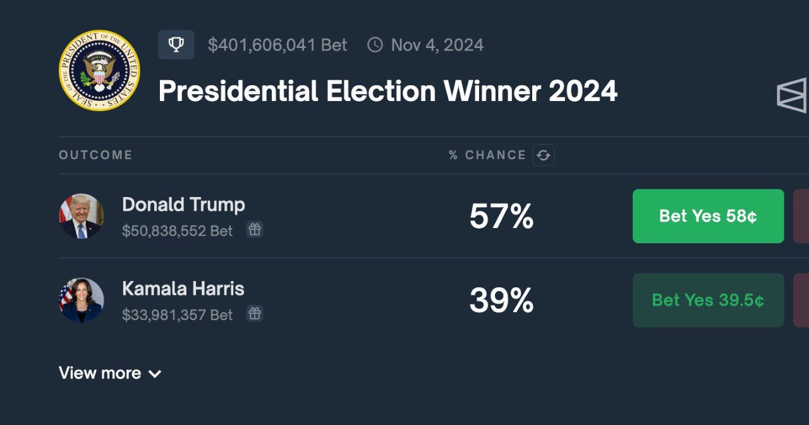Screen dimensions: 809x425
Task: Click the gift icon under Donald Trump
Action: (x=255, y=230)
